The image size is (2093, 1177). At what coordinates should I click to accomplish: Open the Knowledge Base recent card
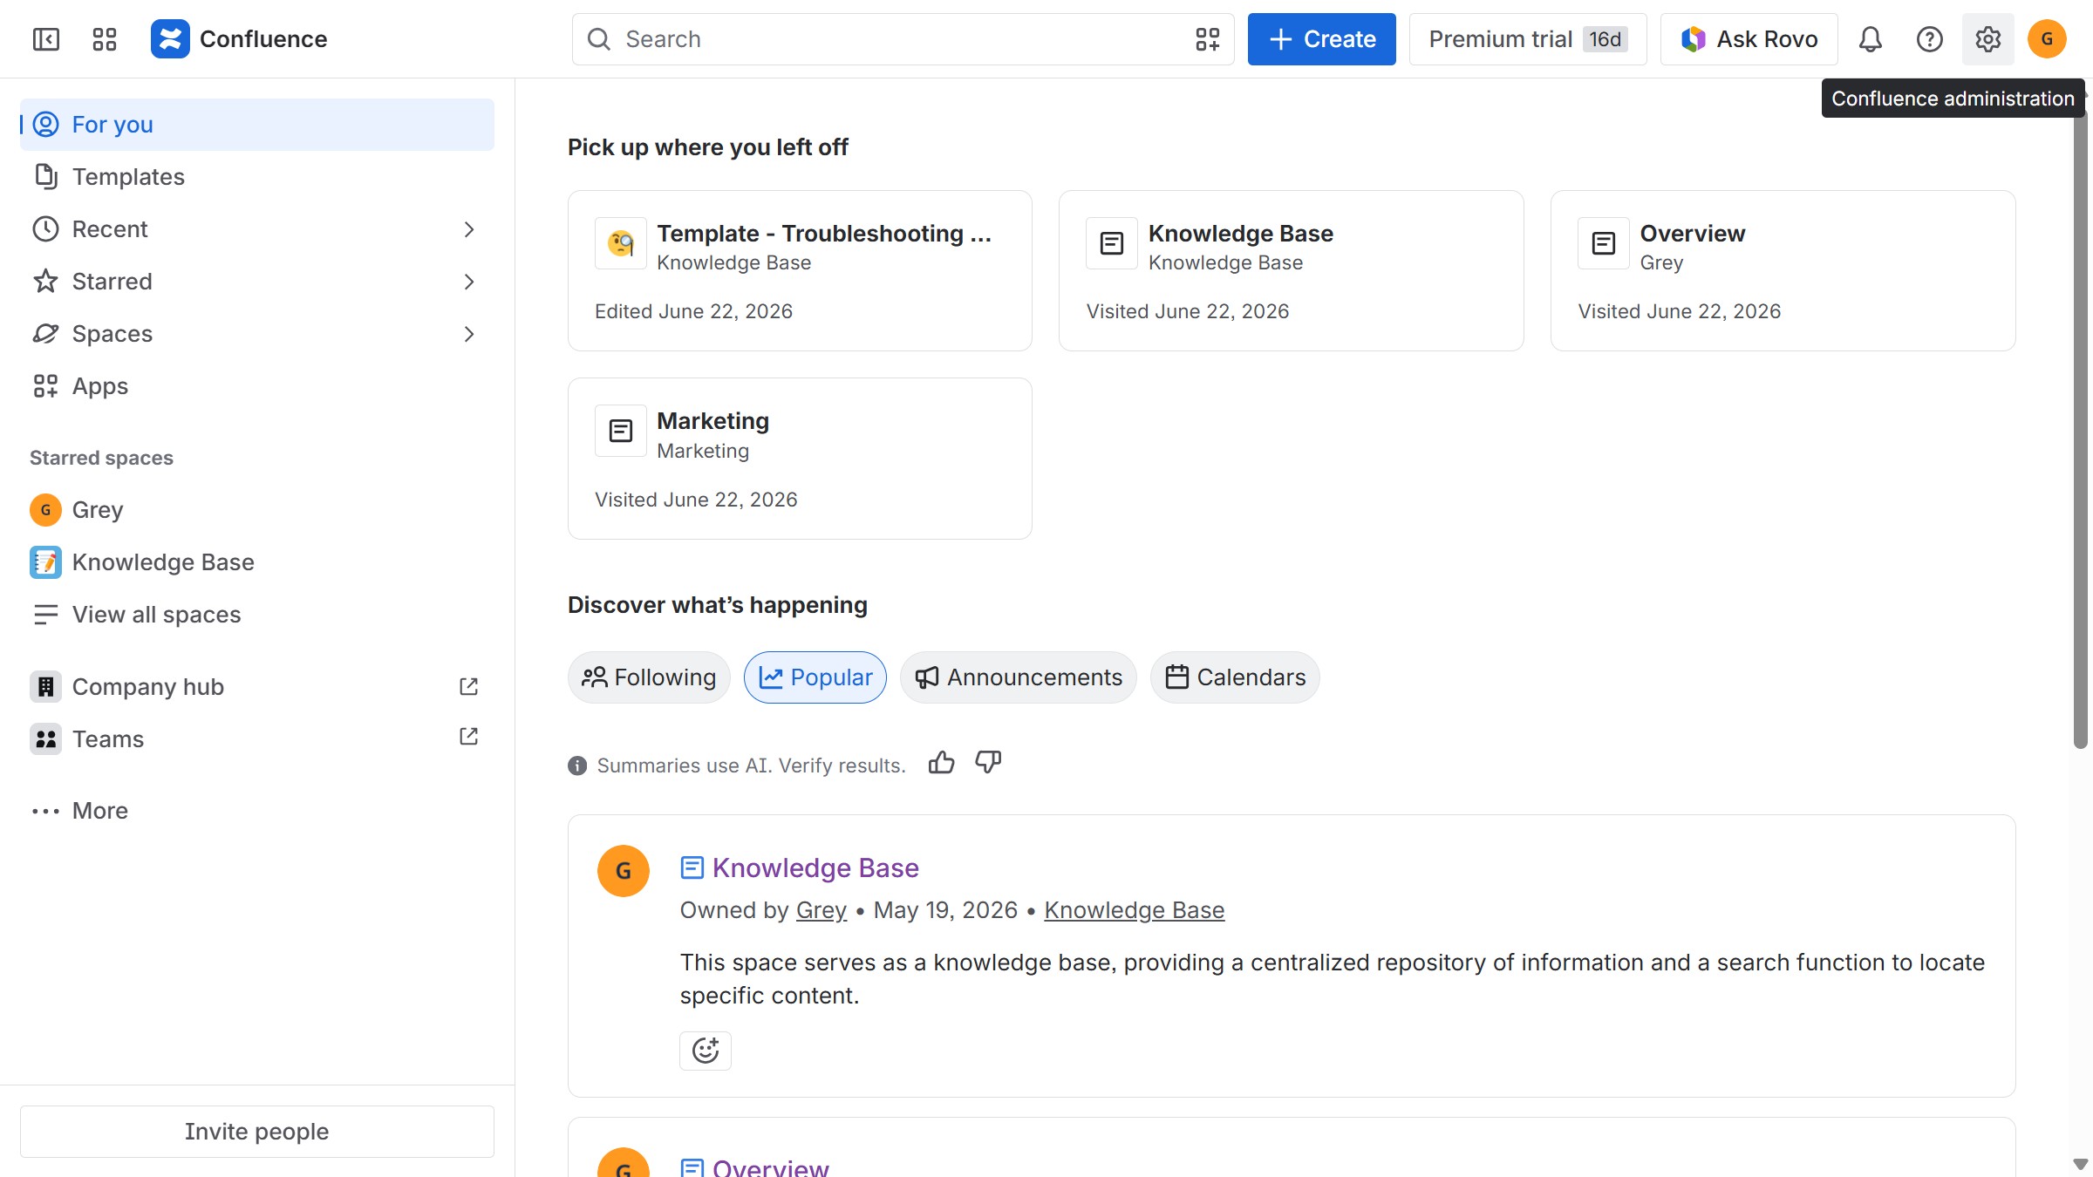[x=1291, y=271]
